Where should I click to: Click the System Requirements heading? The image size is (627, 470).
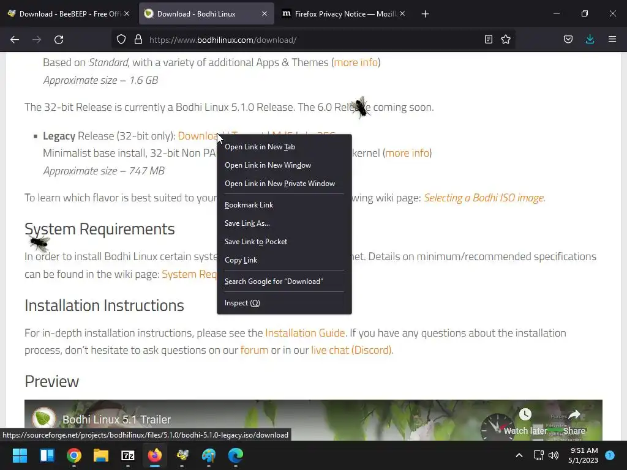(100, 229)
